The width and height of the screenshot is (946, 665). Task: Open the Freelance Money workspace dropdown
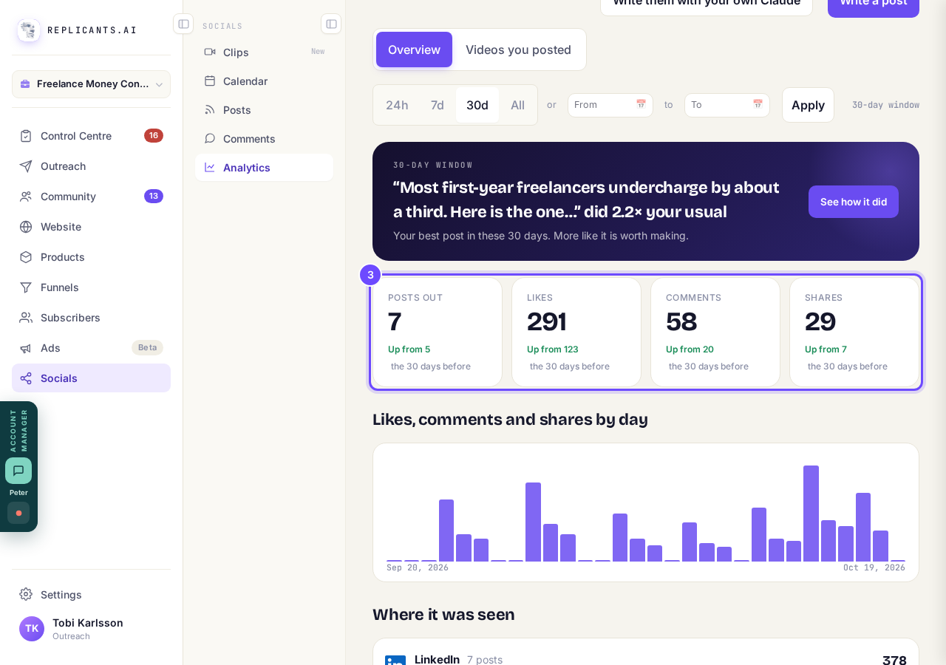(91, 84)
